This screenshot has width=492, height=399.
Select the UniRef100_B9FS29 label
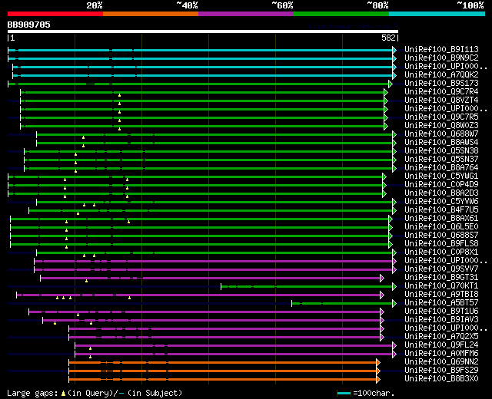[x=441, y=371]
